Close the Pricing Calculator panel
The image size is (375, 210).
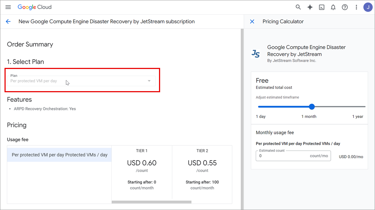(x=252, y=21)
